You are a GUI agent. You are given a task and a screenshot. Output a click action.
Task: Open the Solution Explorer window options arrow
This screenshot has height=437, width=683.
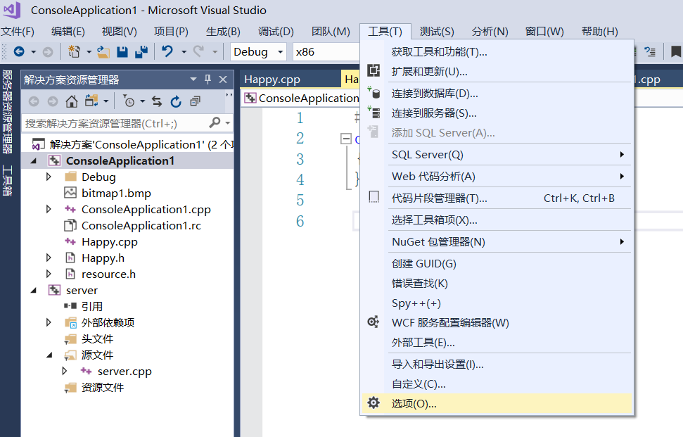193,80
